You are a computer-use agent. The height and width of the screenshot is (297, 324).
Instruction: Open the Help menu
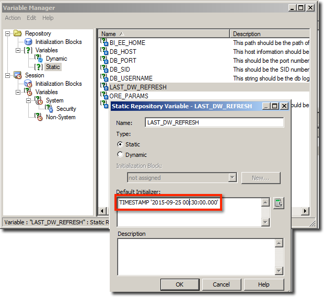[x=48, y=18]
